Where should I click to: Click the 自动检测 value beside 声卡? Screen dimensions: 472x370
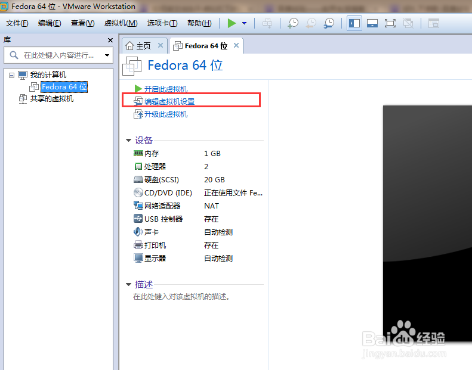218,232
